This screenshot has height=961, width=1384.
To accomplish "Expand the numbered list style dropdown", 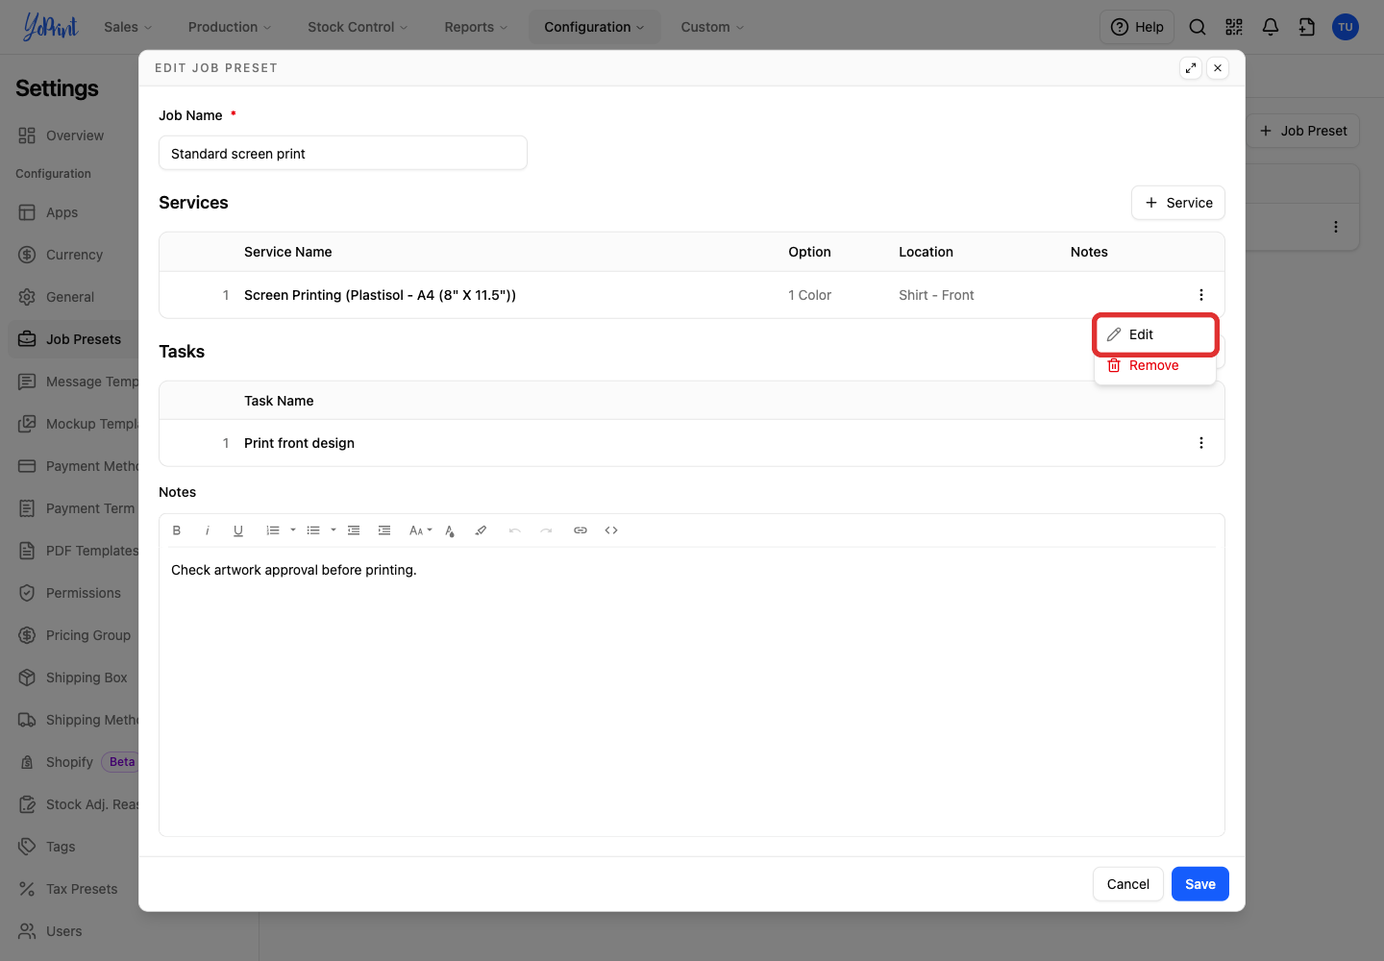I will click(x=293, y=530).
